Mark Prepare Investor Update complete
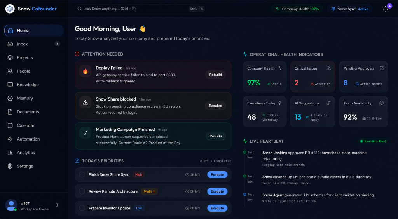The width and height of the screenshot is (398, 219). point(82,208)
